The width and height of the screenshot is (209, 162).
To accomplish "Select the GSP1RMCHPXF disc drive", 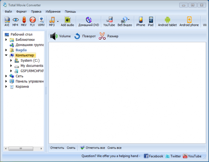I will (x=32, y=71).
